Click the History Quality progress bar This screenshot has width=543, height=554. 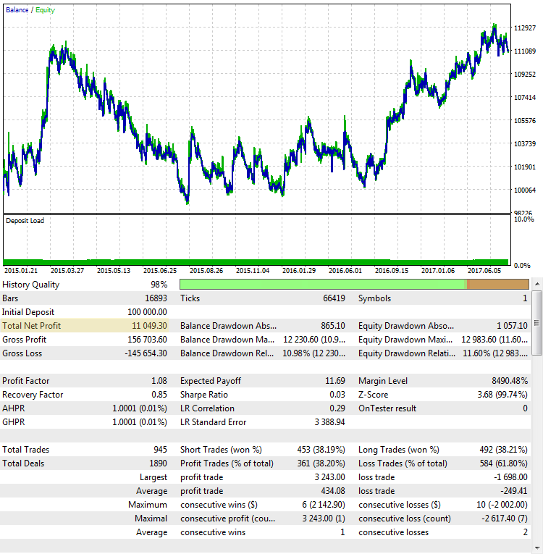(354, 284)
